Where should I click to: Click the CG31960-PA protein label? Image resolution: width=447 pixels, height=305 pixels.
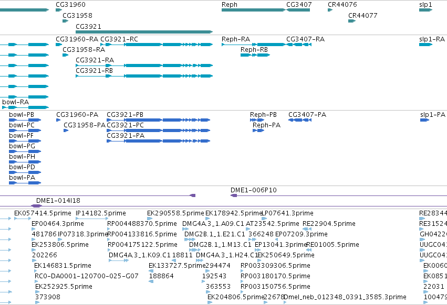77,115
